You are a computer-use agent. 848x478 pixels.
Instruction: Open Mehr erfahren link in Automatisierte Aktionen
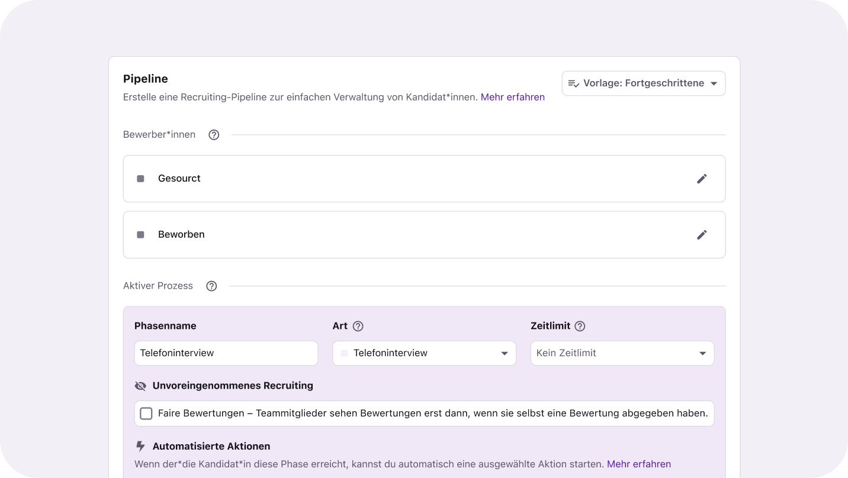tap(638, 464)
